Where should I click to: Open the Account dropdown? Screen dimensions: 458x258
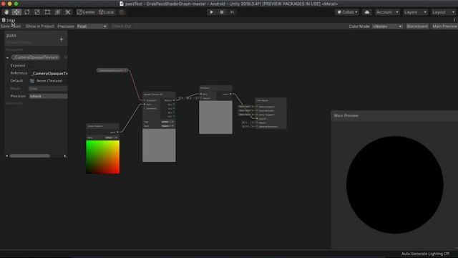(x=387, y=12)
